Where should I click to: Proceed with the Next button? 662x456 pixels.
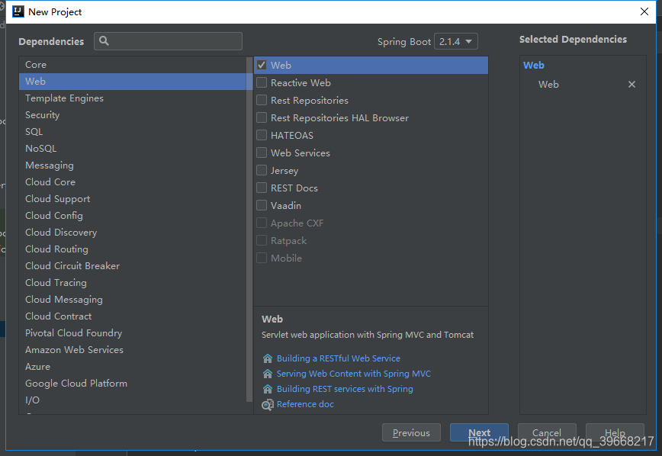pos(479,433)
